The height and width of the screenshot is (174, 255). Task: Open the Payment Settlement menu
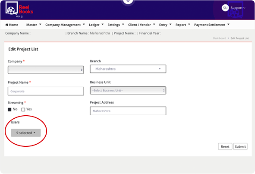click(212, 25)
